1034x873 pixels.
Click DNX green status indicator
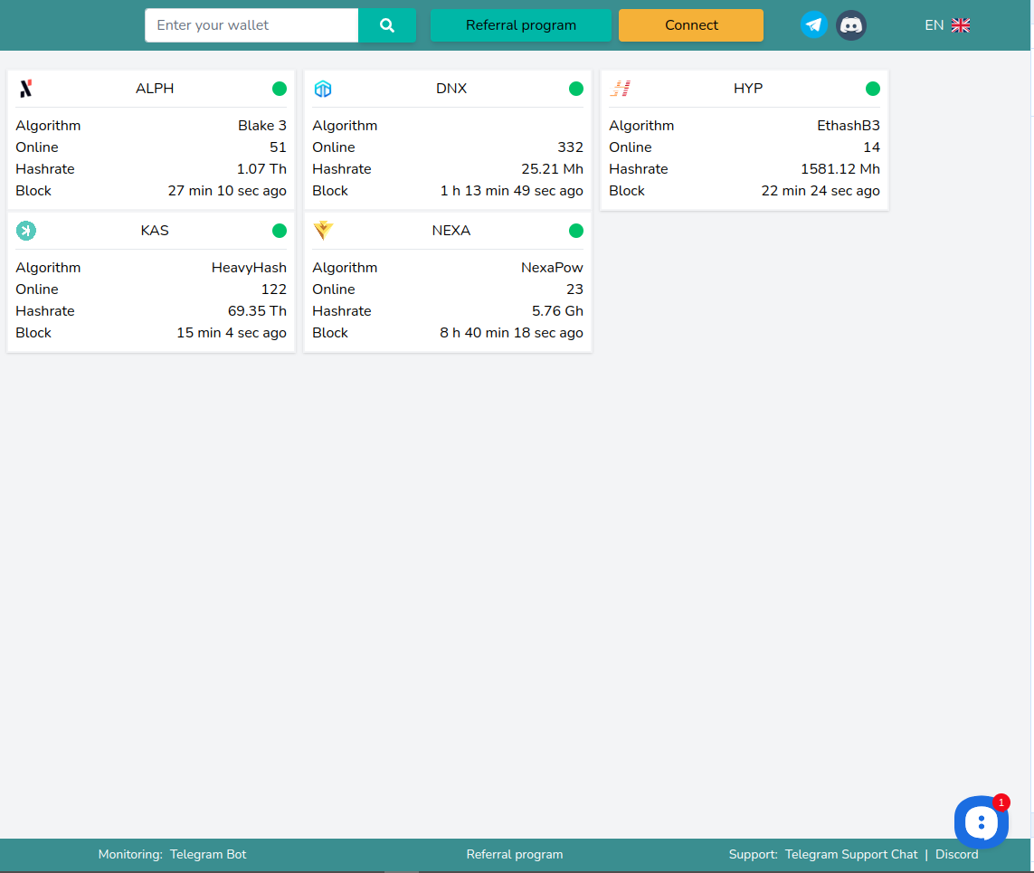(x=575, y=89)
